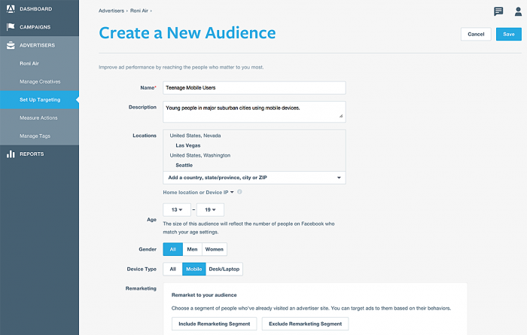This screenshot has width=527, height=335.
Task: Click the Save button
Action: pos(509,34)
